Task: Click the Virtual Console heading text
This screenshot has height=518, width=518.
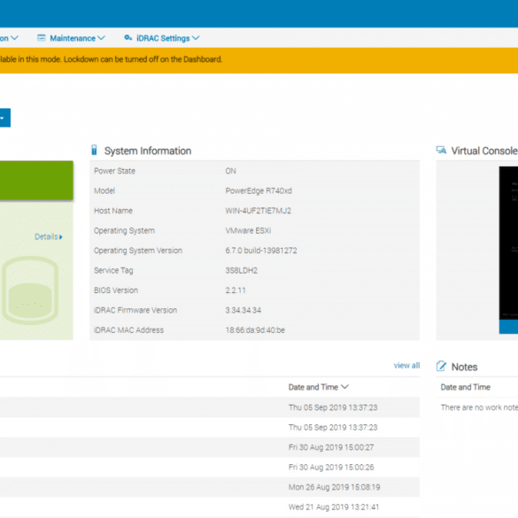Action: (484, 151)
